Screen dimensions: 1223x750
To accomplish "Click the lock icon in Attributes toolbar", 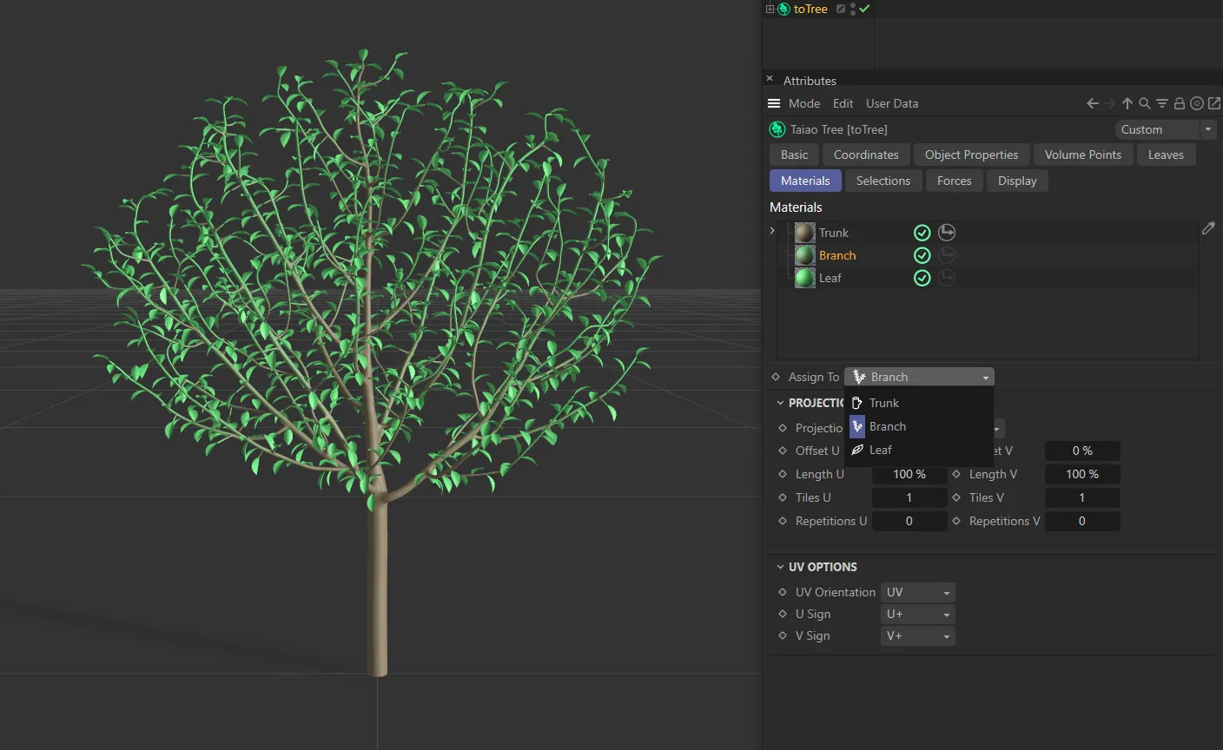I will pyautogui.click(x=1180, y=102).
